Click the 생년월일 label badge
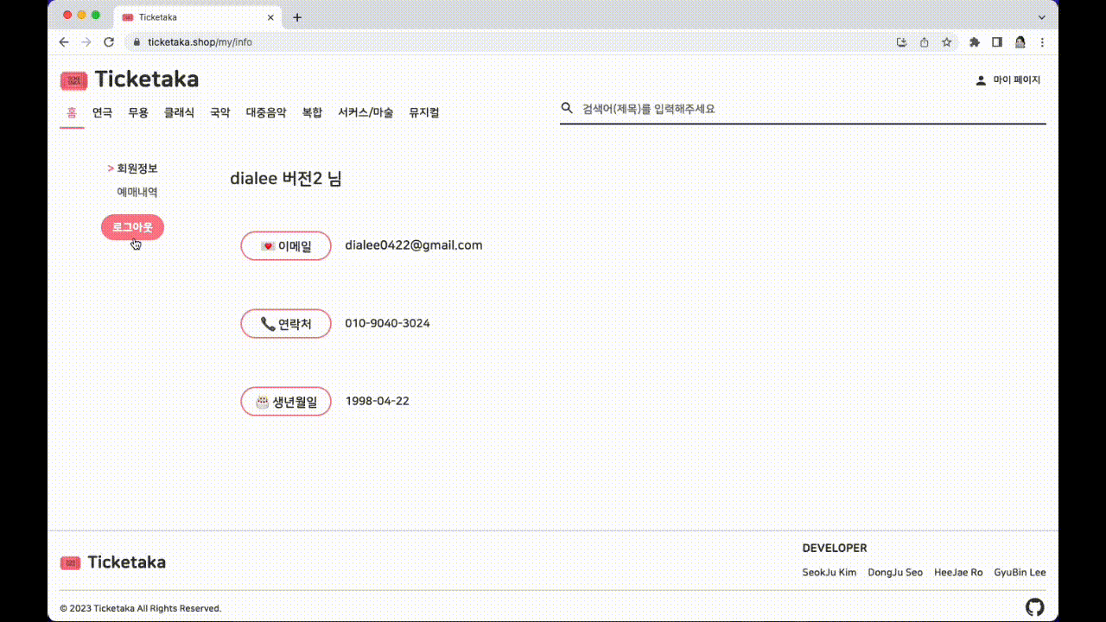This screenshot has width=1106, height=622. (x=286, y=401)
